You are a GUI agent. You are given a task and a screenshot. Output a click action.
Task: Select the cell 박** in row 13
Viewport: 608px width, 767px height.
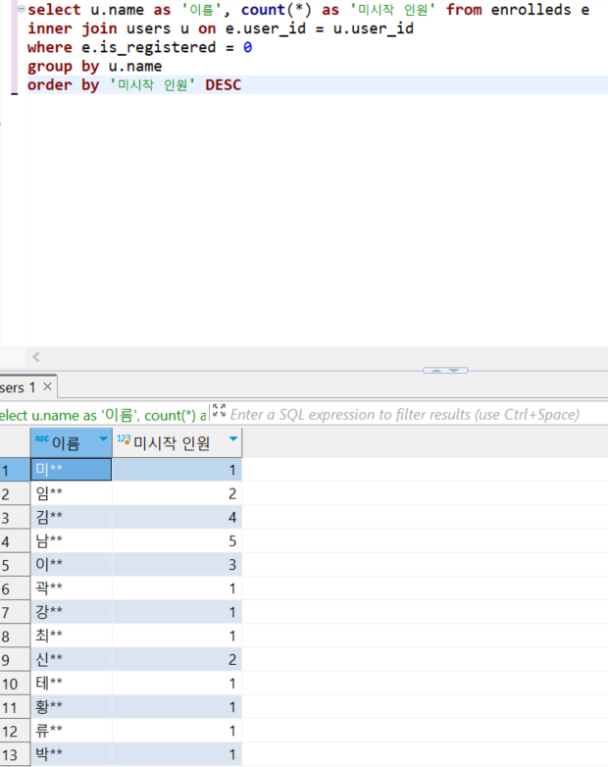(x=72, y=754)
